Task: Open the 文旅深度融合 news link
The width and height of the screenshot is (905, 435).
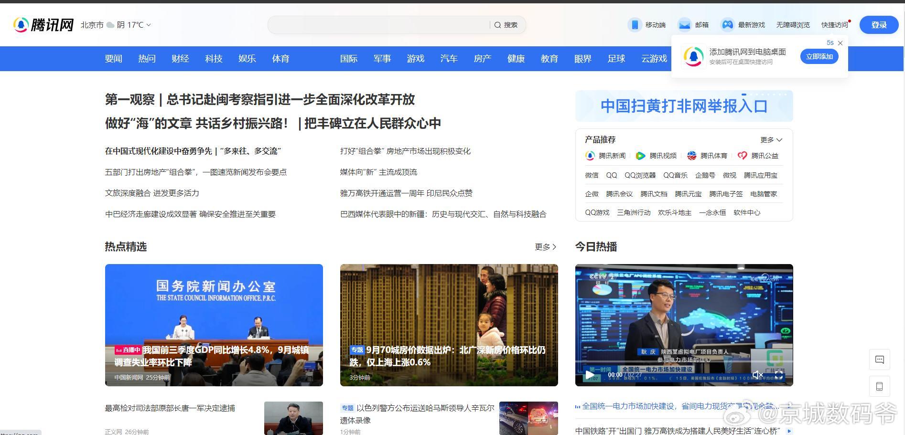Action: tap(152, 193)
